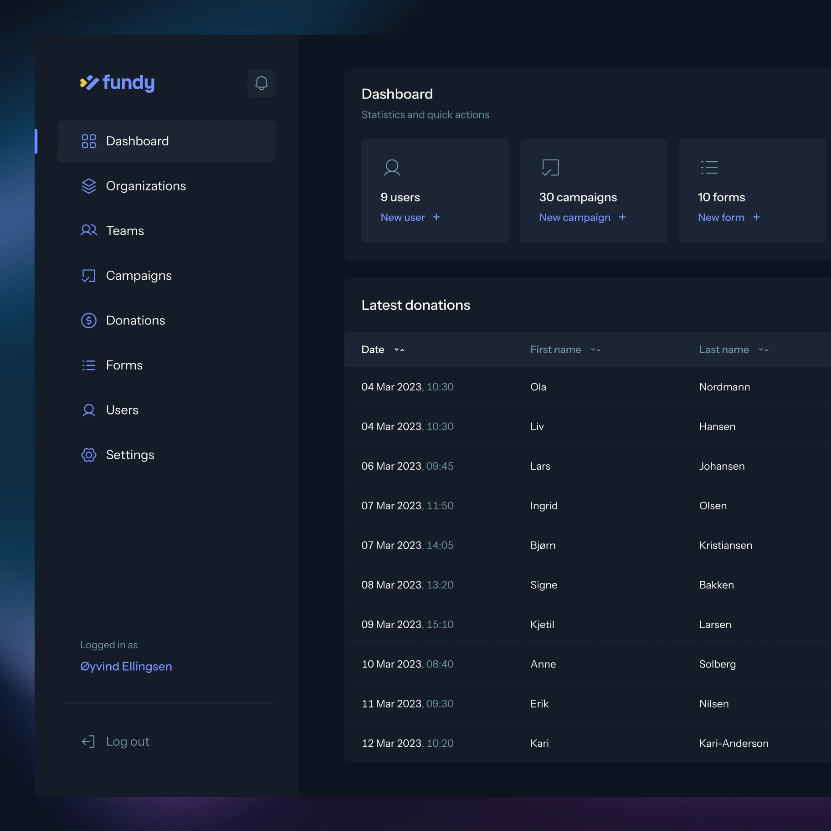Click the plus icon beside New campaign
Screen dimensions: 831x831
point(622,217)
